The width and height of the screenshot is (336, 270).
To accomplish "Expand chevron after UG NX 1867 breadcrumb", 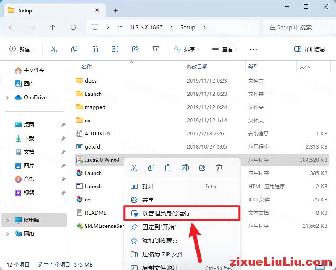I will coord(171,27).
